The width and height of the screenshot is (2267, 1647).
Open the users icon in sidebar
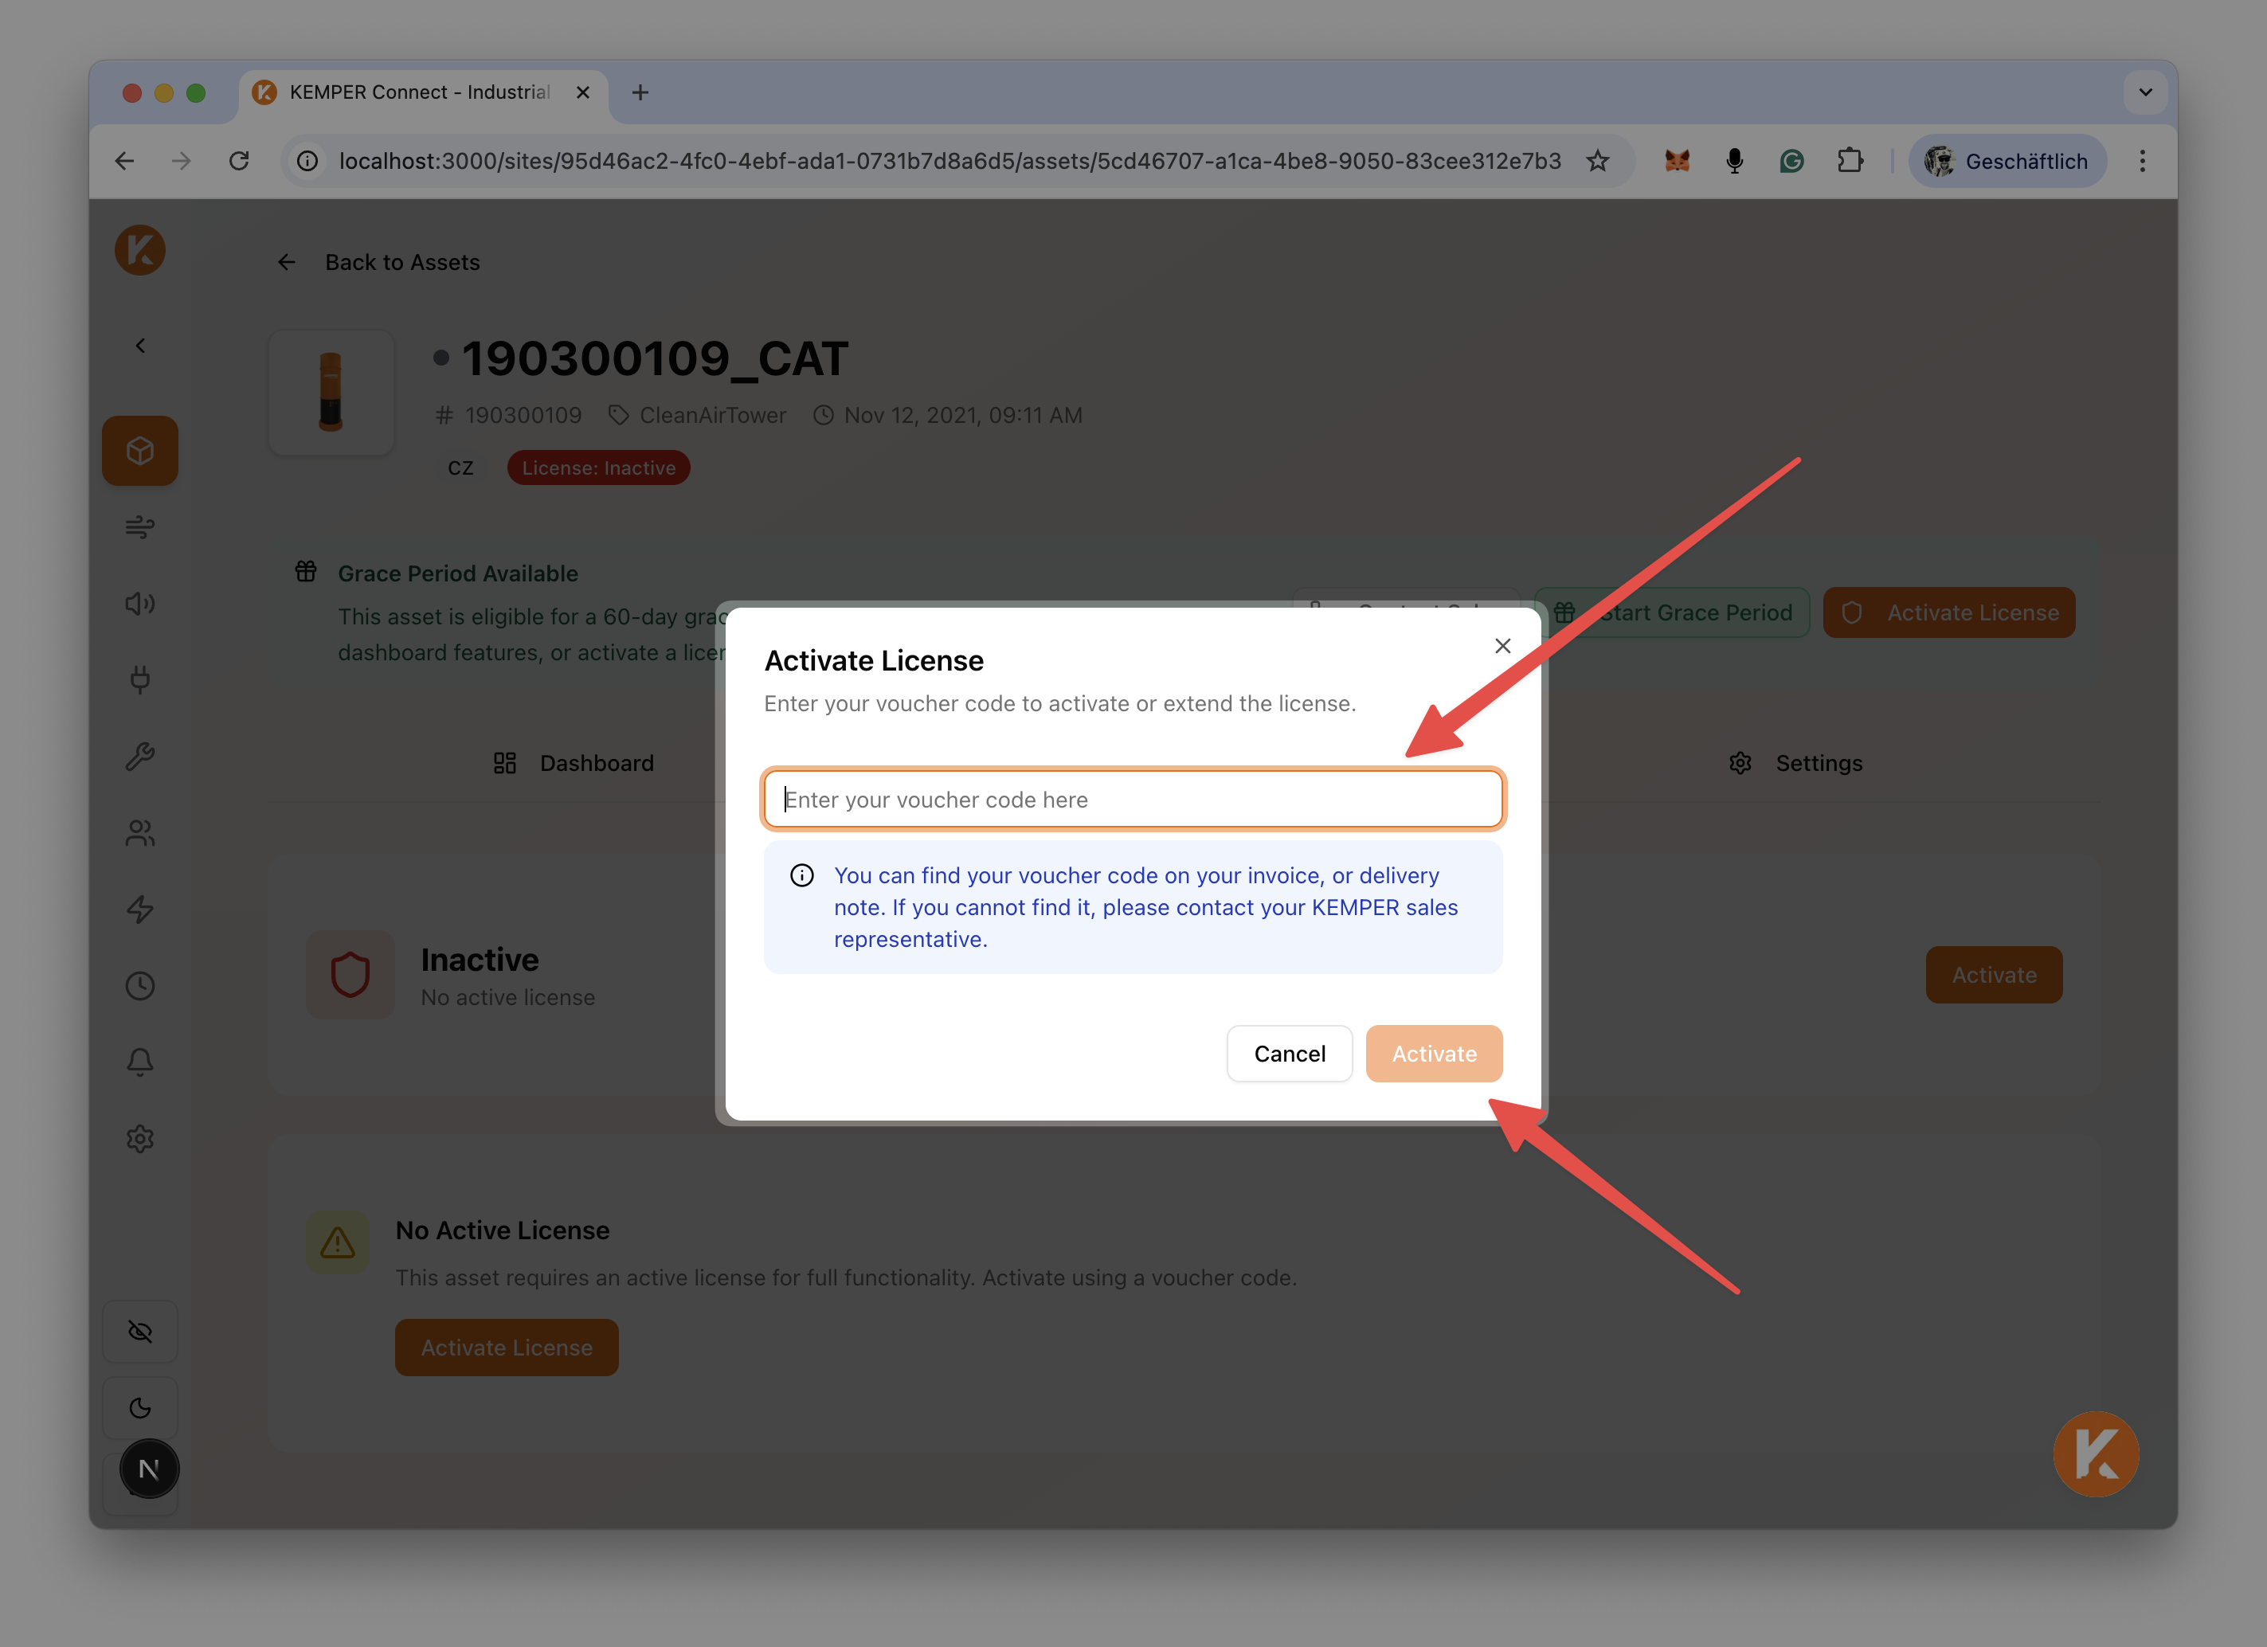tap(140, 832)
